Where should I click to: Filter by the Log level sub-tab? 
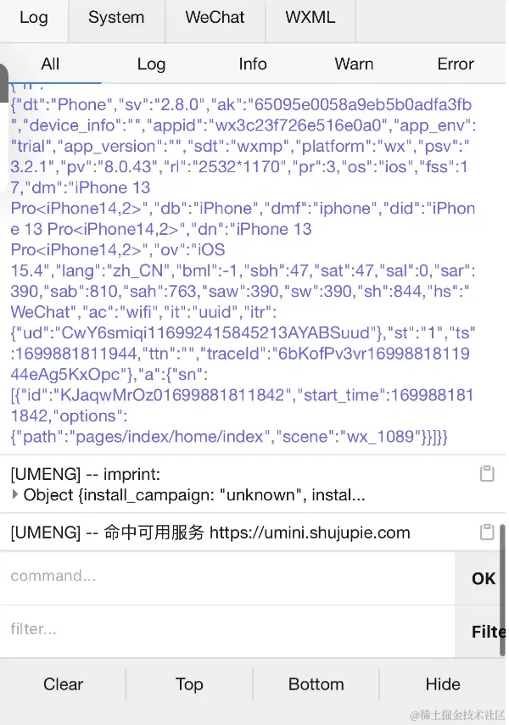click(x=151, y=64)
